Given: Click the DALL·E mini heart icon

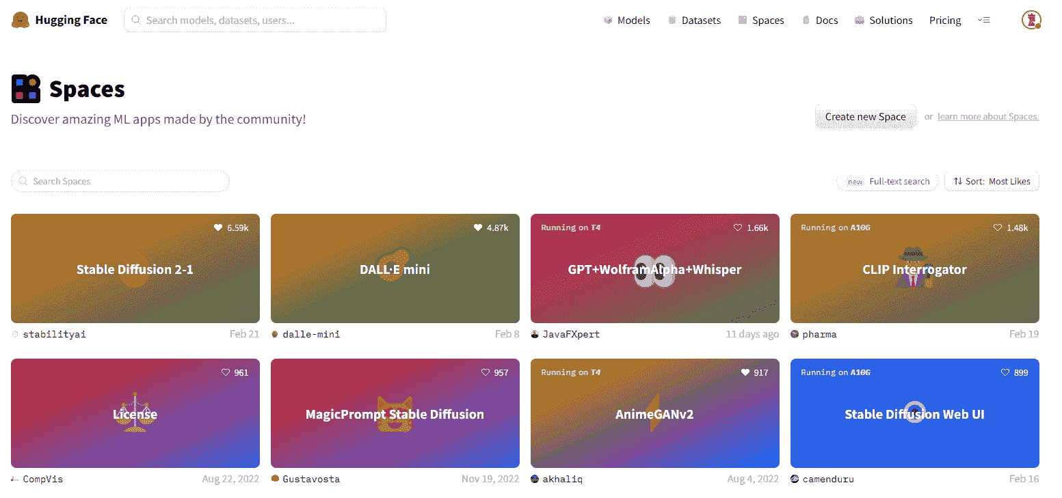Looking at the screenshot, I should [478, 227].
